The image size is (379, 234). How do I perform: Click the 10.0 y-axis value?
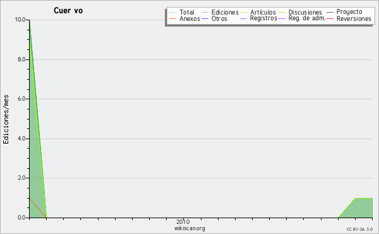pos(20,20)
